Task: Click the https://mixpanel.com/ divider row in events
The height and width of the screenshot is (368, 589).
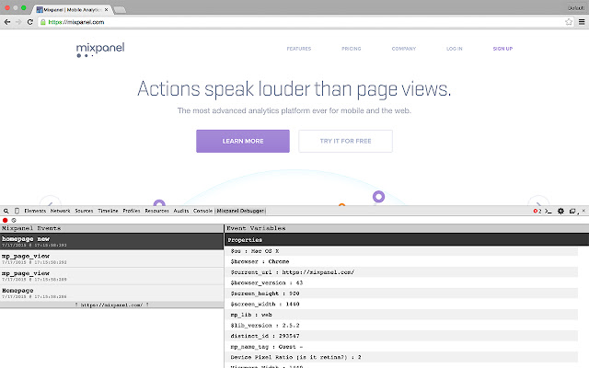Action: (x=111, y=305)
